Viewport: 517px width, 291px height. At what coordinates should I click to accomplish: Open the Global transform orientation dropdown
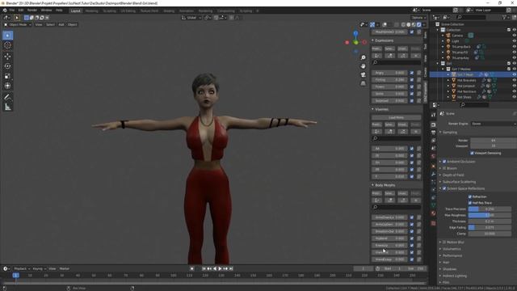[191, 18]
